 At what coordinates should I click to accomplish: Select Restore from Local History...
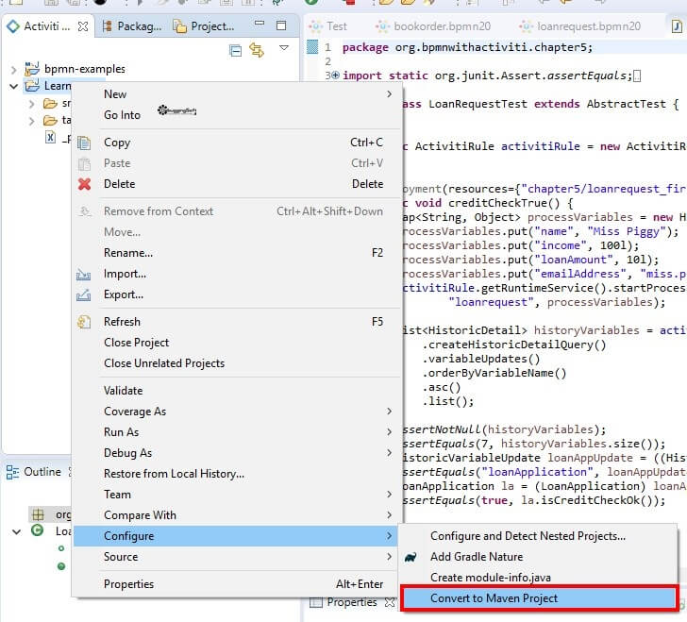click(x=236, y=474)
